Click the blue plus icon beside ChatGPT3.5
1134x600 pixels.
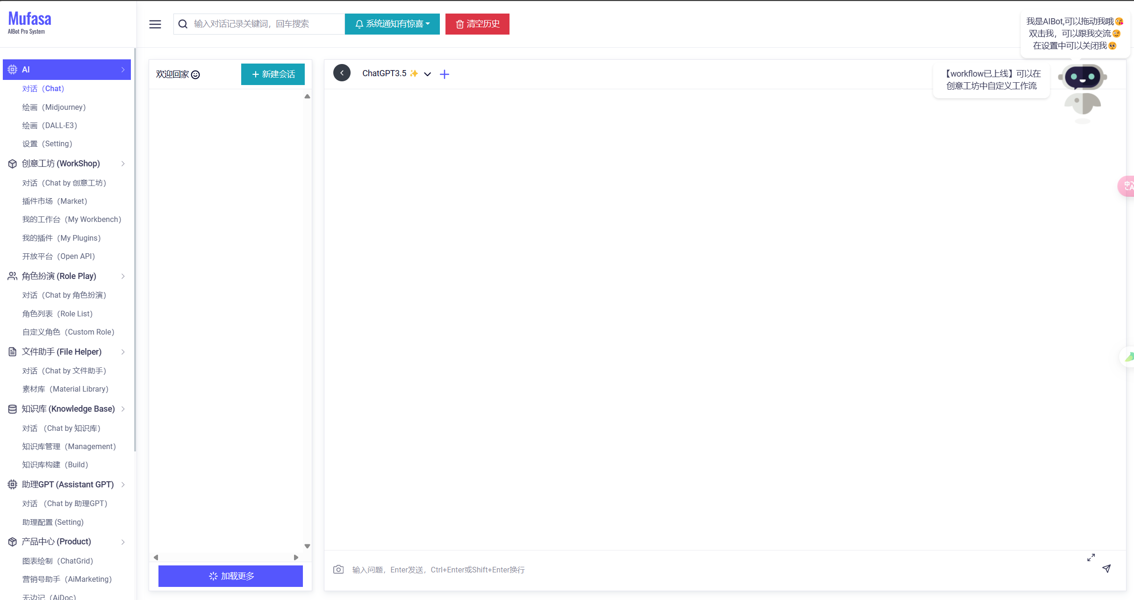pos(445,74)
